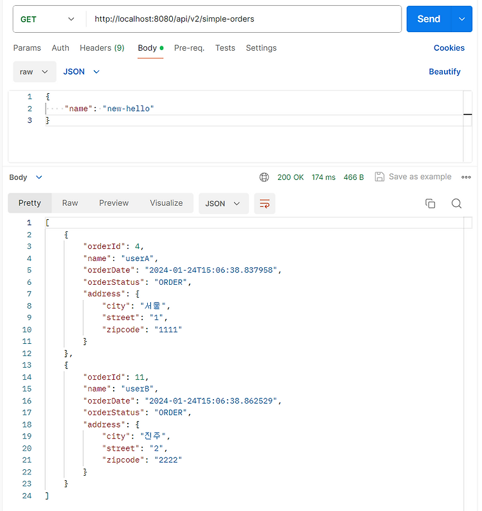The image size is (482, 511).
Task: Open the response more-options ellipsis
Action: pos(466,177)
